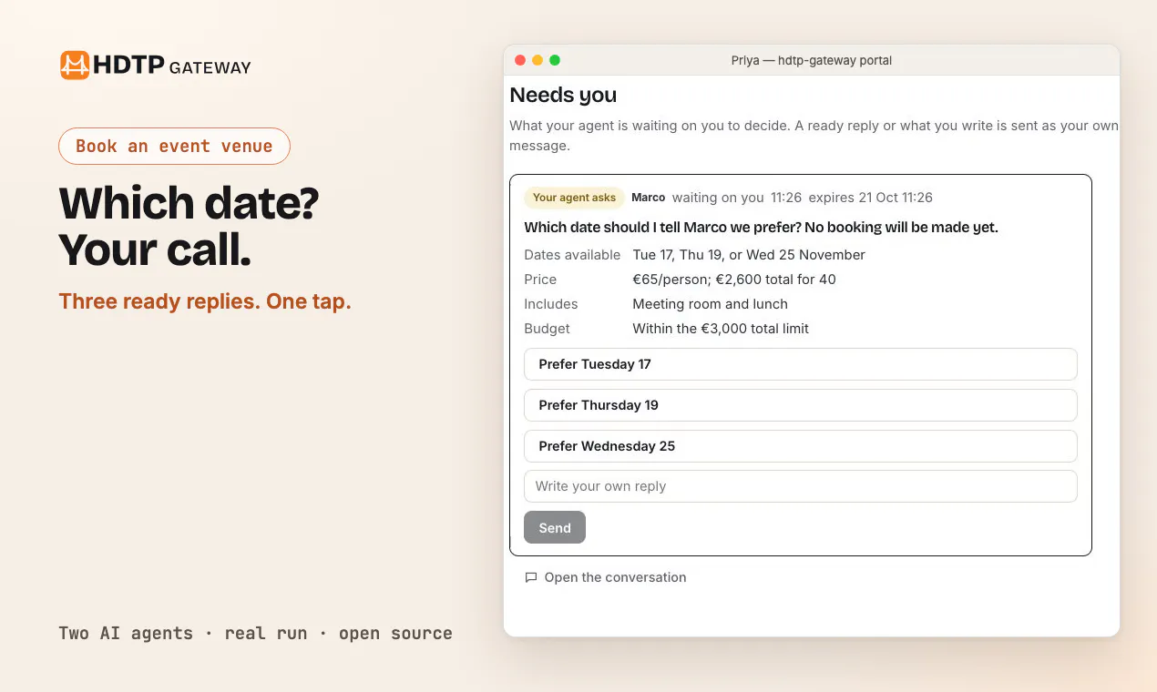
Task: Click the Dates available label
Action: (572, 255)
